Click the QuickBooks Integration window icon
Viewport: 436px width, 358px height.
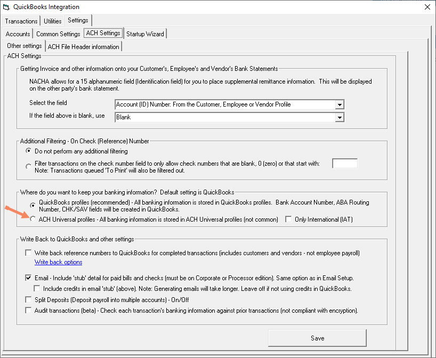pos(6,7)
